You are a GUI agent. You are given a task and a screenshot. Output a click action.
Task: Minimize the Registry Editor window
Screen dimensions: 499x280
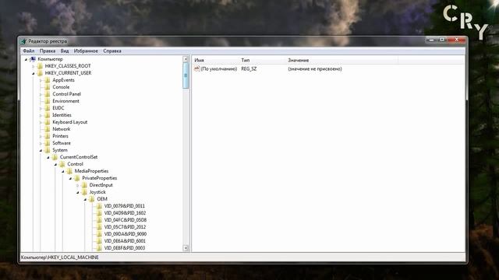click(431, 40)
